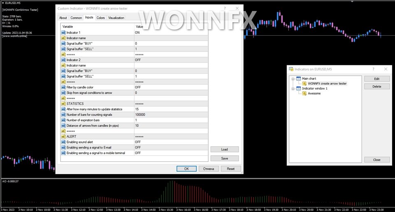The image size is (395, 212).
Task: Click the STATISTICS row icon
Action: tap(63, 104)
